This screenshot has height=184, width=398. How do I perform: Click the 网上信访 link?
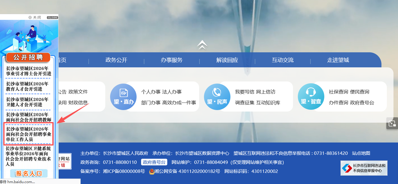(266, 92)
